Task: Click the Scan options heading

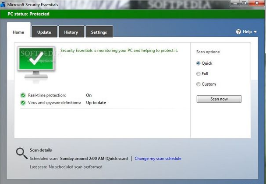Action: click(208, 52)
